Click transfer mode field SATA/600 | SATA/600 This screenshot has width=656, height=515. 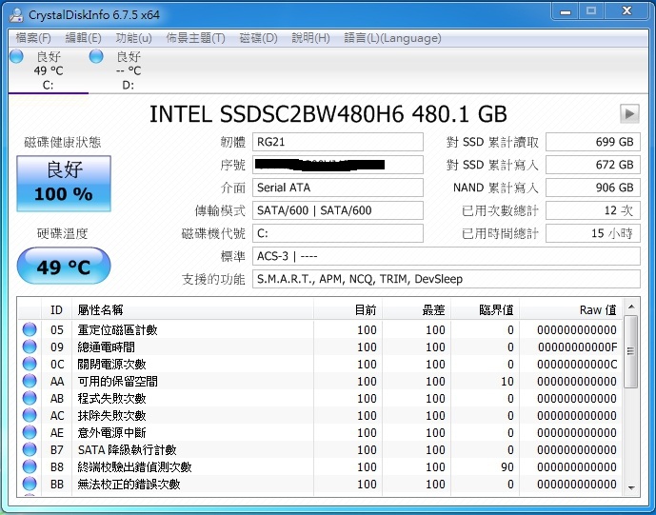[338, 210]
